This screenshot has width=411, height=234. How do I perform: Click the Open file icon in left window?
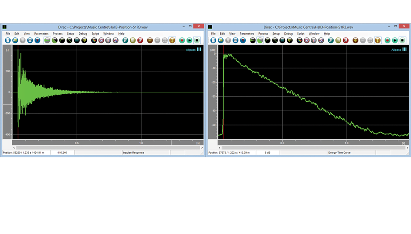pyautogui.click(x=15, y=41)
